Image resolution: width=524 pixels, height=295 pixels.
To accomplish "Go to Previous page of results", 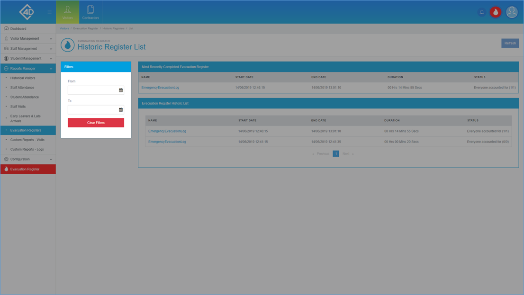I will [x=321, y=154].
